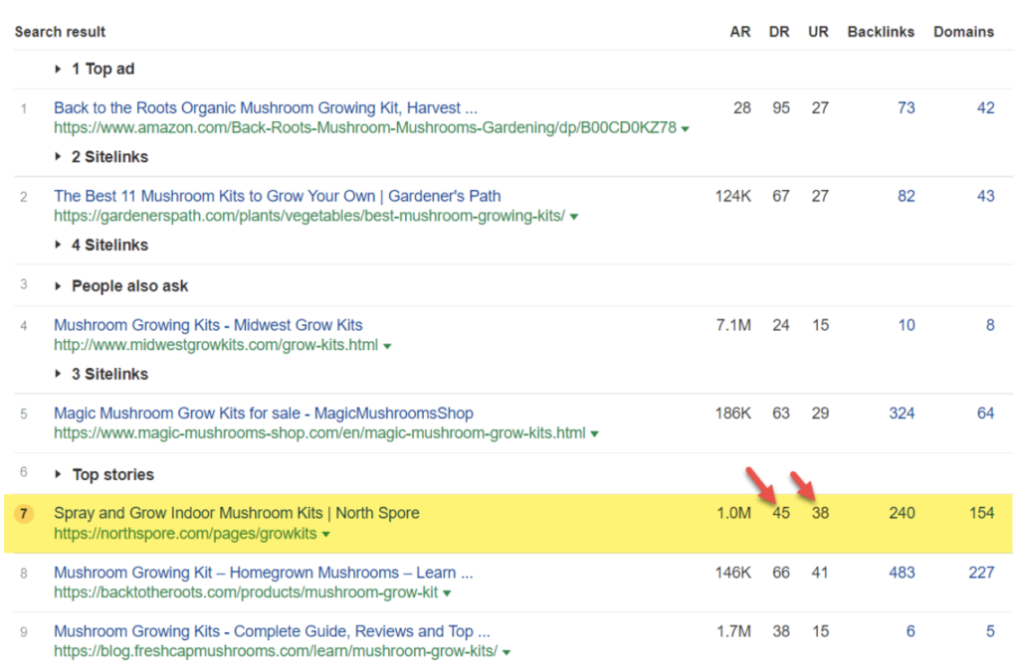Expand the 1 Top ad row
The width and height of the screenshot is (1019, 671).
(x=95, y=69)
